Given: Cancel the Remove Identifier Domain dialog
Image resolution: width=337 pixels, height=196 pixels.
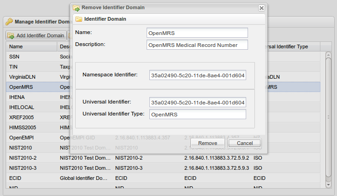Looking at the screenshot, I should (x=245, y=143).
